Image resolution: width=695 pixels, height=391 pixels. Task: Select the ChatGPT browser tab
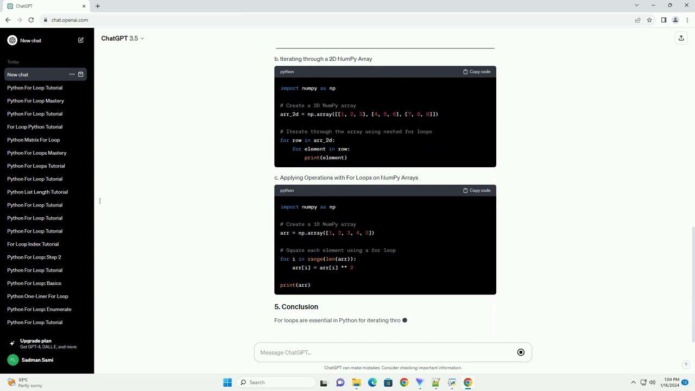[46, 6]
